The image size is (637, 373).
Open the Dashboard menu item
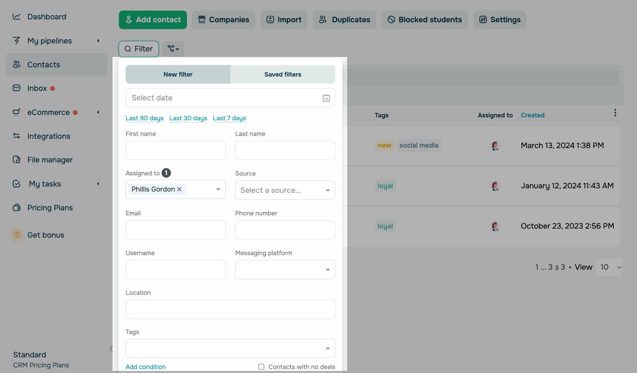[x=47, y=17]
